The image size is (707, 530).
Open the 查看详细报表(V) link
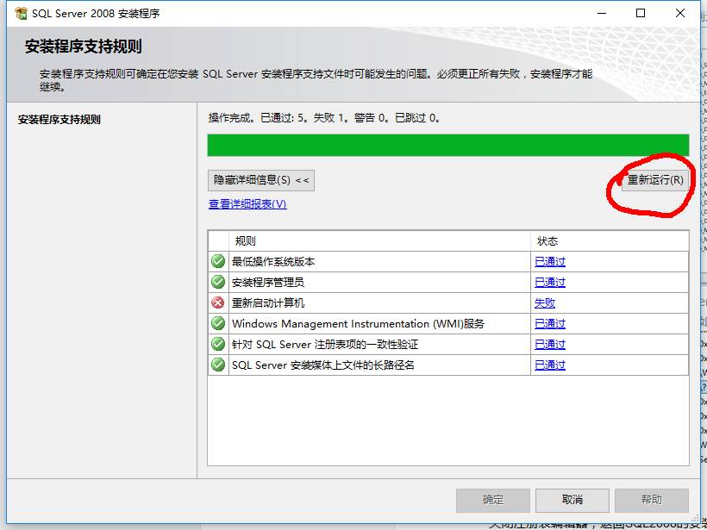coord(247,204)
